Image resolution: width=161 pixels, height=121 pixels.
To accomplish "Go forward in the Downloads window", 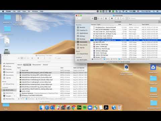I will tap(80, 18).
